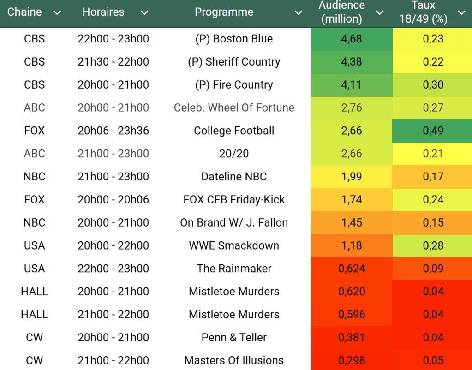This screenshot has height=370, width=472.
Task: Select the 20h06 - 23h36 time slot
Action: coord(113,131)
